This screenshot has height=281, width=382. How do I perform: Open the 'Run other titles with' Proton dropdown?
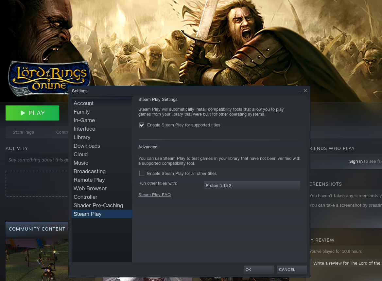pos(252,185)
